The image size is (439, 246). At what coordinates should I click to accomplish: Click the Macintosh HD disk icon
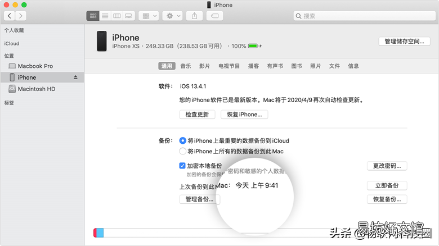12,89
